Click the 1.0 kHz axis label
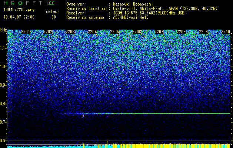The image size is (233, 148). coord(3,67)
